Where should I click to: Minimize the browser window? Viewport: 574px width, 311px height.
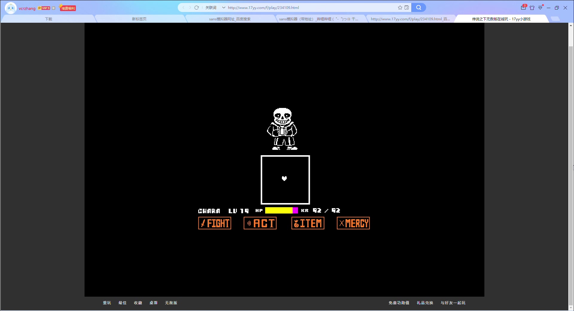point(549,8)
